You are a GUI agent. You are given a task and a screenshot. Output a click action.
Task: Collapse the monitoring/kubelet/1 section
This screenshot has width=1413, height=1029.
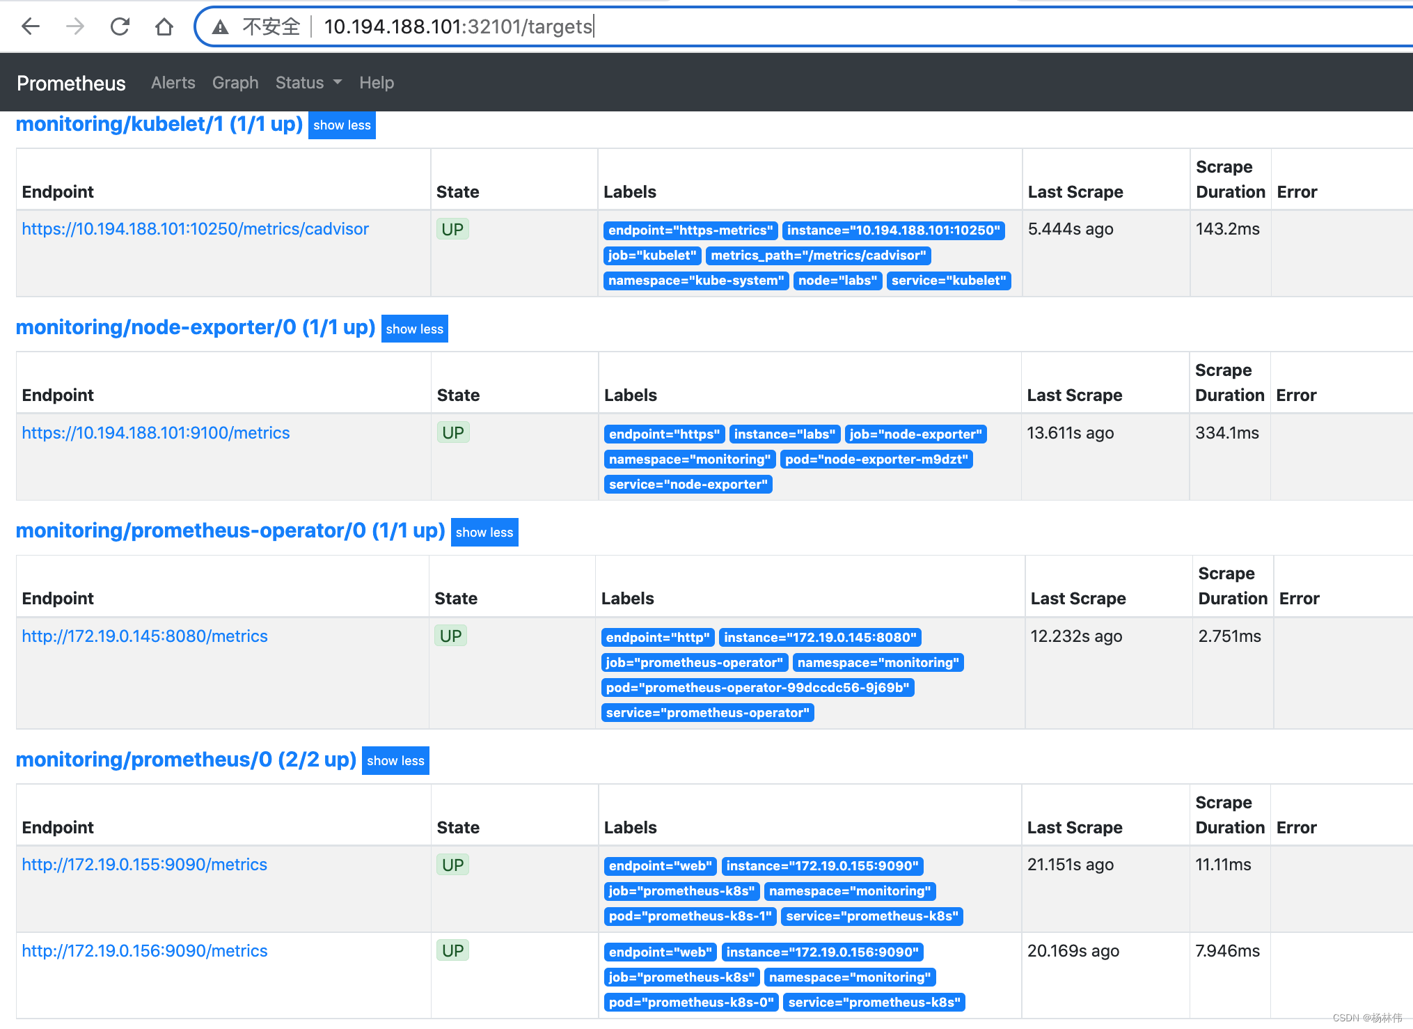click(x=342, y=125)
